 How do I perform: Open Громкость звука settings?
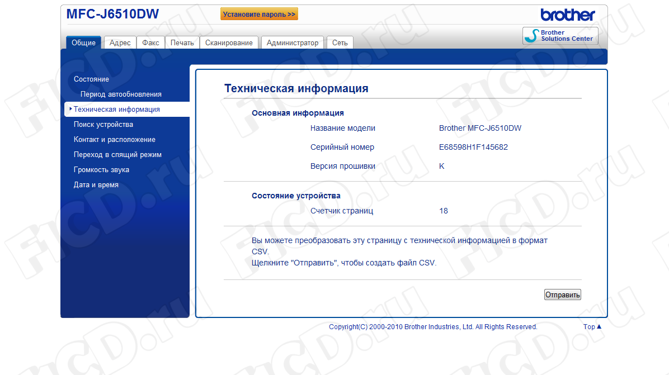click(102, 169)
